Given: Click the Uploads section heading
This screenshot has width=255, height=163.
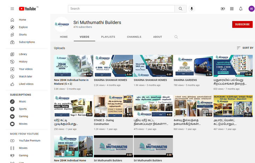Looking at the screenshot, I should tap(59, 48).
